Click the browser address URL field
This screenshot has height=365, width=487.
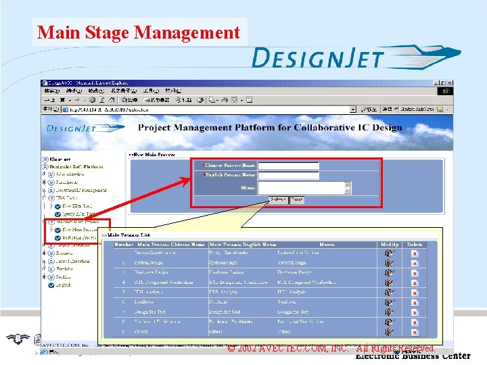click(x=206, y=109)
